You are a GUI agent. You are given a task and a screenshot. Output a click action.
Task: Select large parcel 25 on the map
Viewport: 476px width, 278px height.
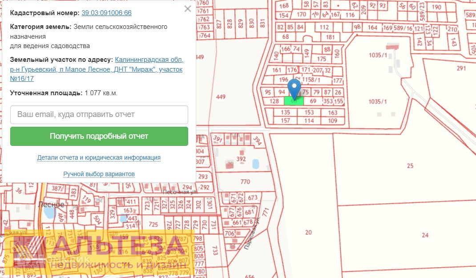pos(410,166)
